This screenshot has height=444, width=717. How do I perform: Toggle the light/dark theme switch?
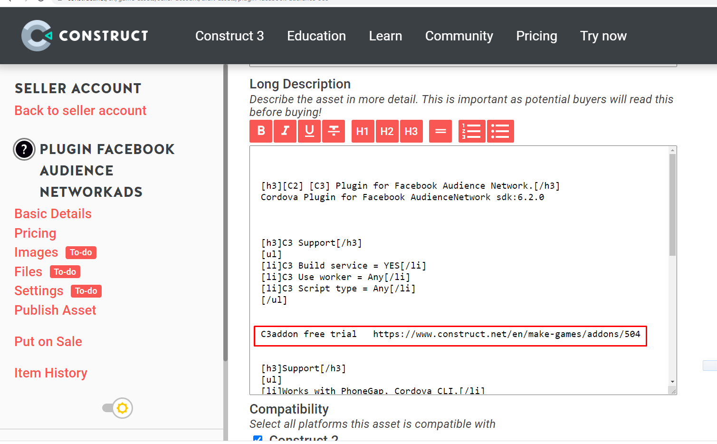tap(117, 408)
